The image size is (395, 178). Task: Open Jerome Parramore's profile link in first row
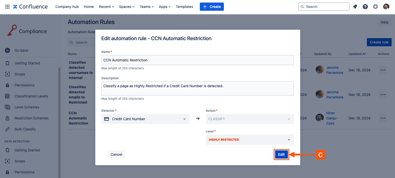pos(335,70)
